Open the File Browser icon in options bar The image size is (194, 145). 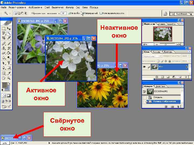pos(165,13)
